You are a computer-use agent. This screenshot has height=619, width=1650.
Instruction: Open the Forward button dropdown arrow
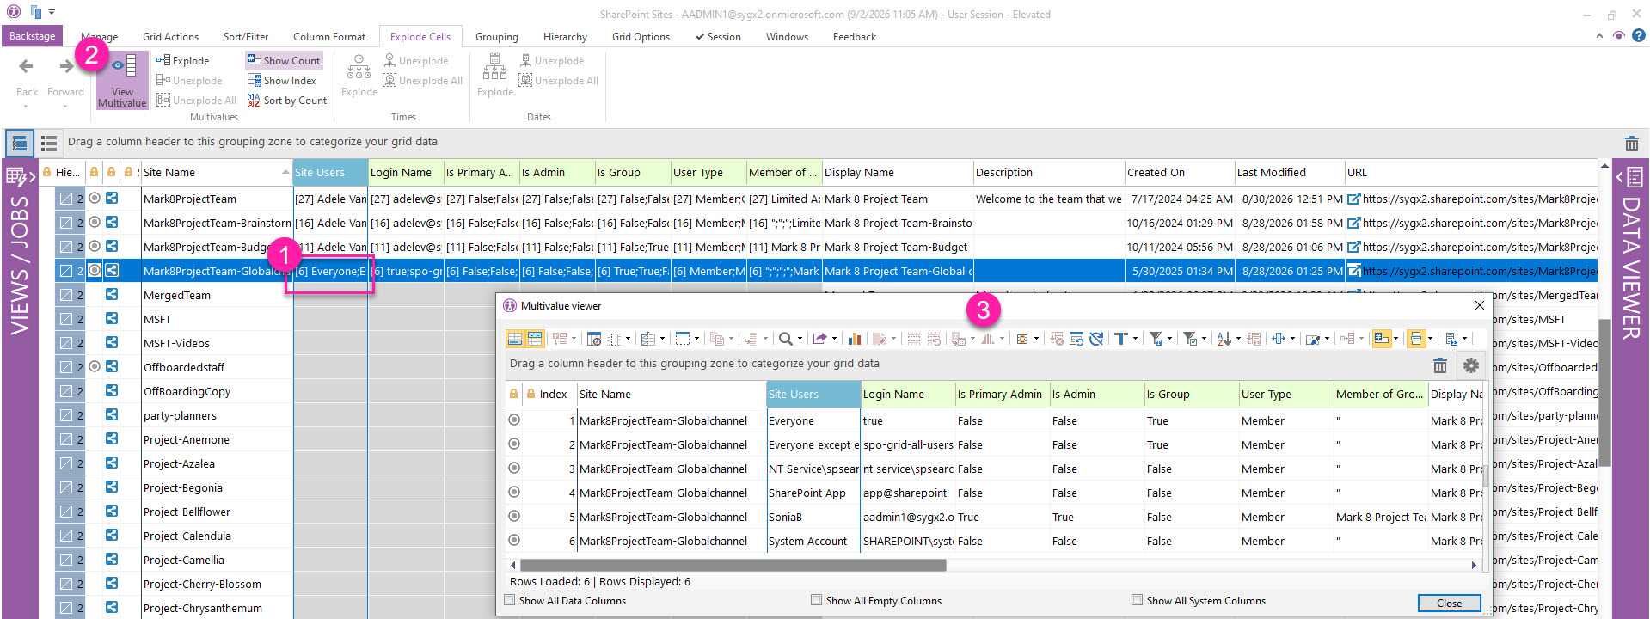click(65, 107)
